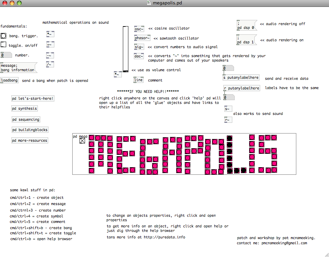Select the phasor~ sawtooth oscillator object

[142, 38]
